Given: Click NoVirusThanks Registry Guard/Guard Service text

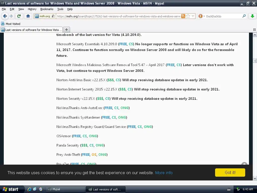Looking at the screenshot, I should click(91, 127).
